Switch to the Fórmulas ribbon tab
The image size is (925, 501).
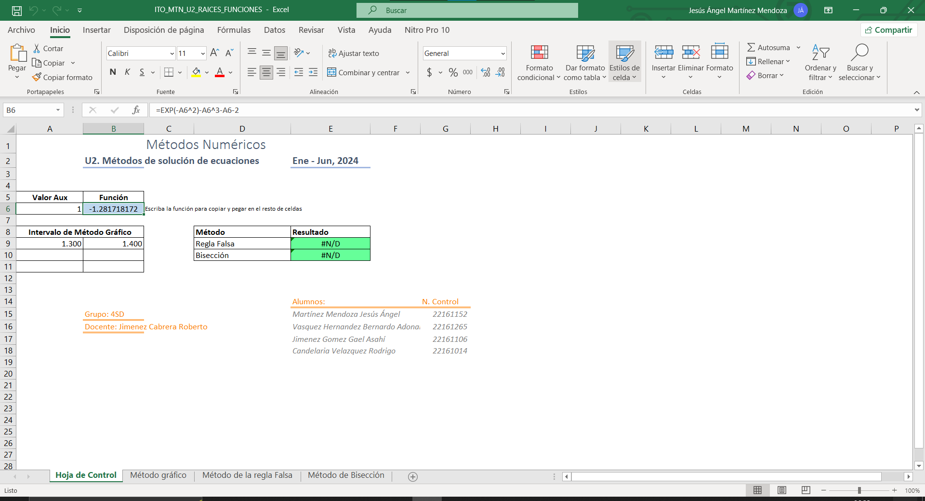click(x=234, y=30)
